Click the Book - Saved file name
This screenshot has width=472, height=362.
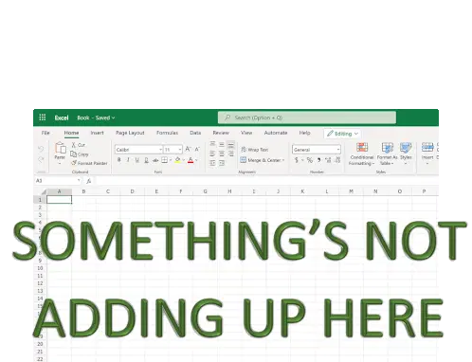click(x=96, y=118)
